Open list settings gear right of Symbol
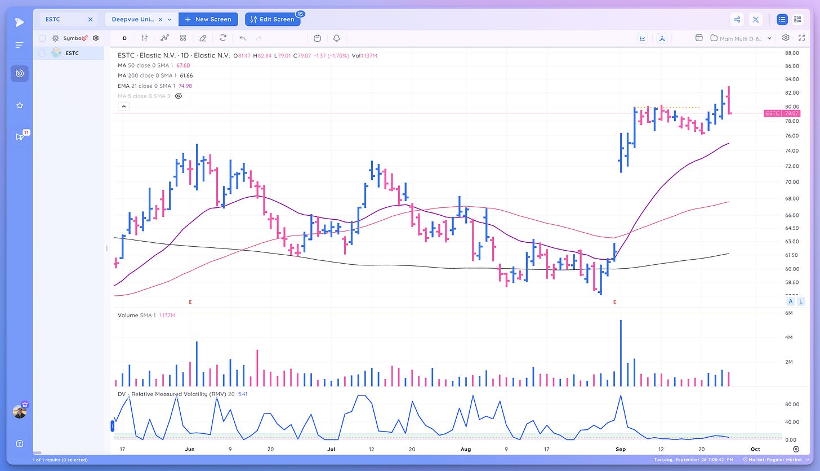 pos(96,38)
